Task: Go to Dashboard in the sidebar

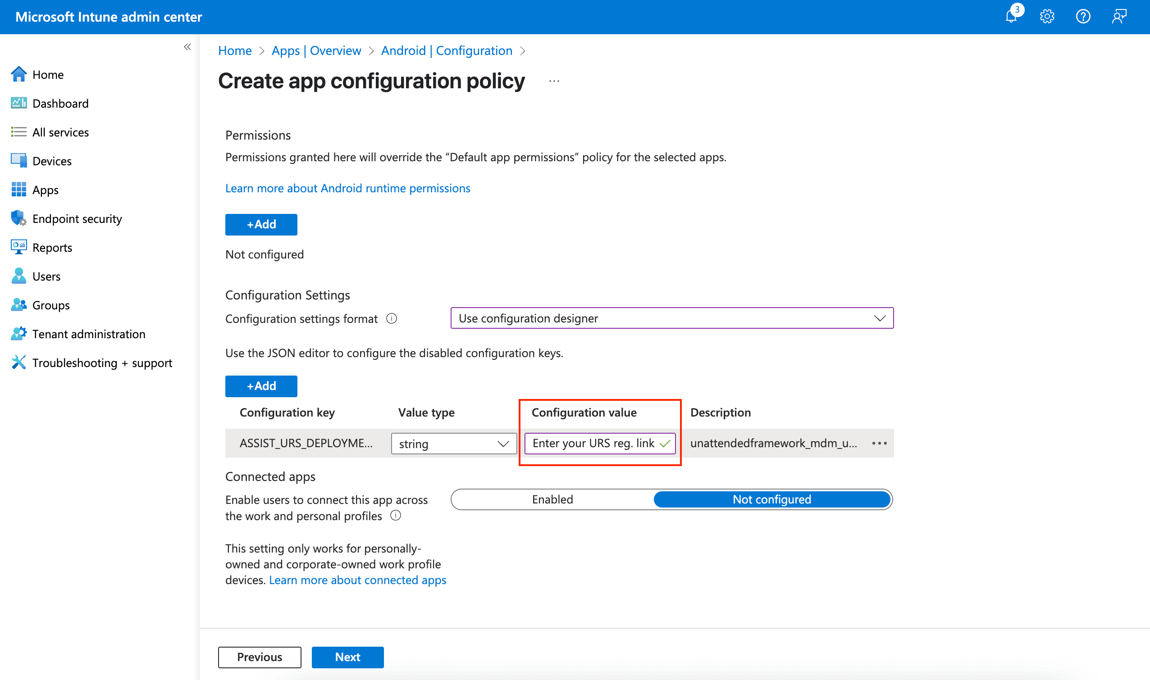Action: (60, 104)
